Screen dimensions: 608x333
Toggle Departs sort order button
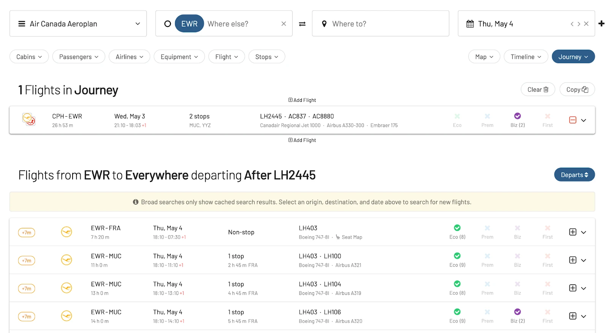574,175
